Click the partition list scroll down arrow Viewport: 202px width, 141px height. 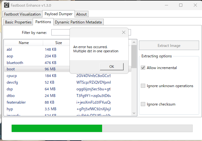pyautogui.click(x=134, y=113)
